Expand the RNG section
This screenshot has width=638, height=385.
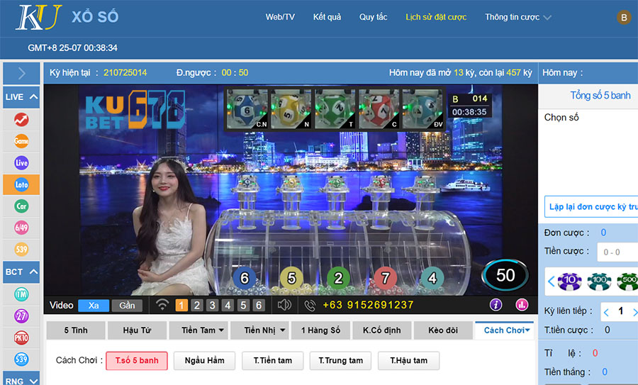click(x=21, y=379)
